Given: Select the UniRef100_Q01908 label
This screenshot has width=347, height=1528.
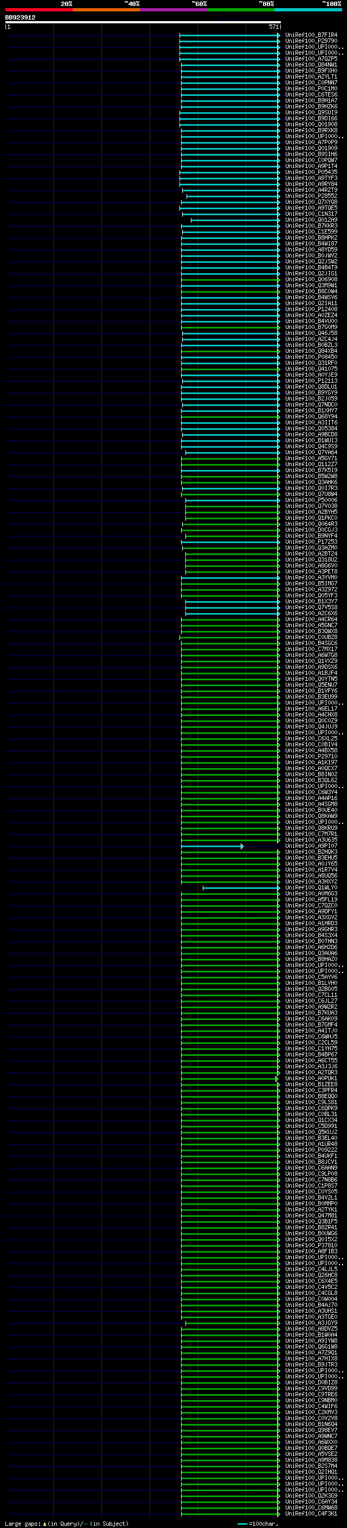Looking at the screenshot, I should pos(311,124).
